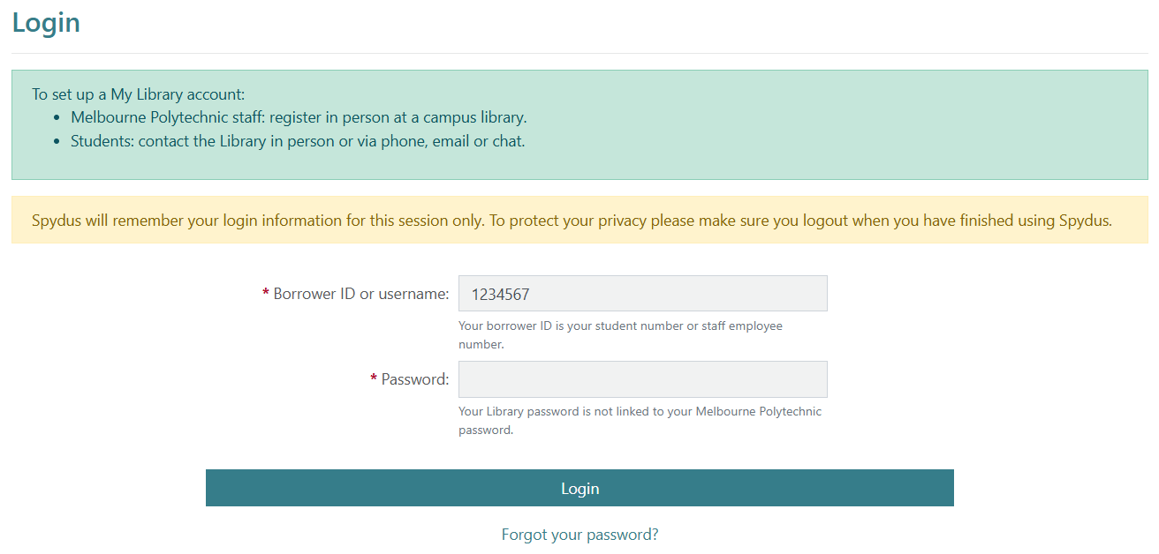1159x554 pixels.
Task: Click the Borrower ID or username input field
Action: coord(642,294)
